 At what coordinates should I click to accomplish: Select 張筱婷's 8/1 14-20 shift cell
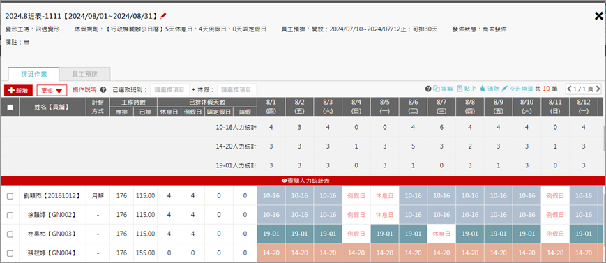point(271,253)
